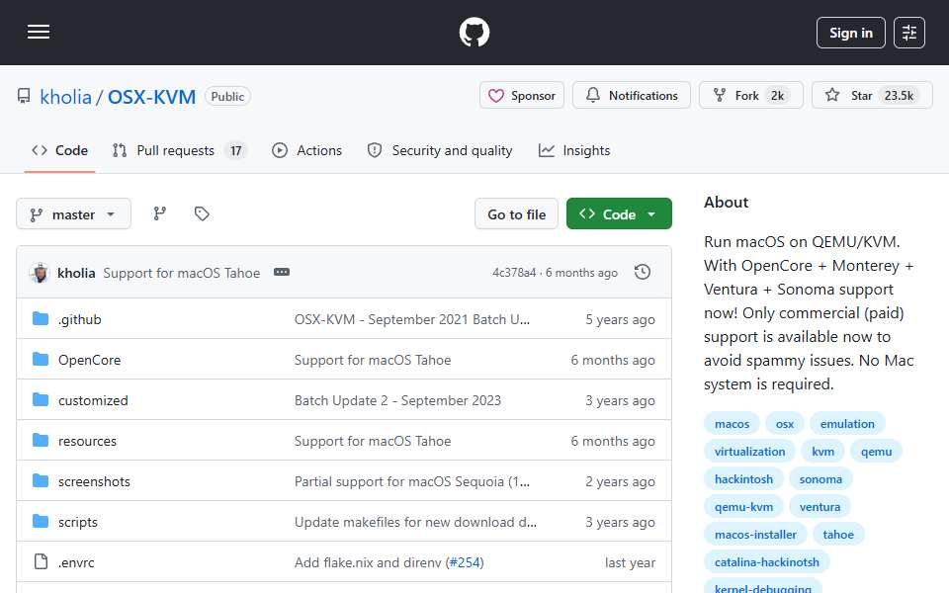This screenshot has width=949, height=593.
Task: Click the Sign in button
Action: click(850, 33)
